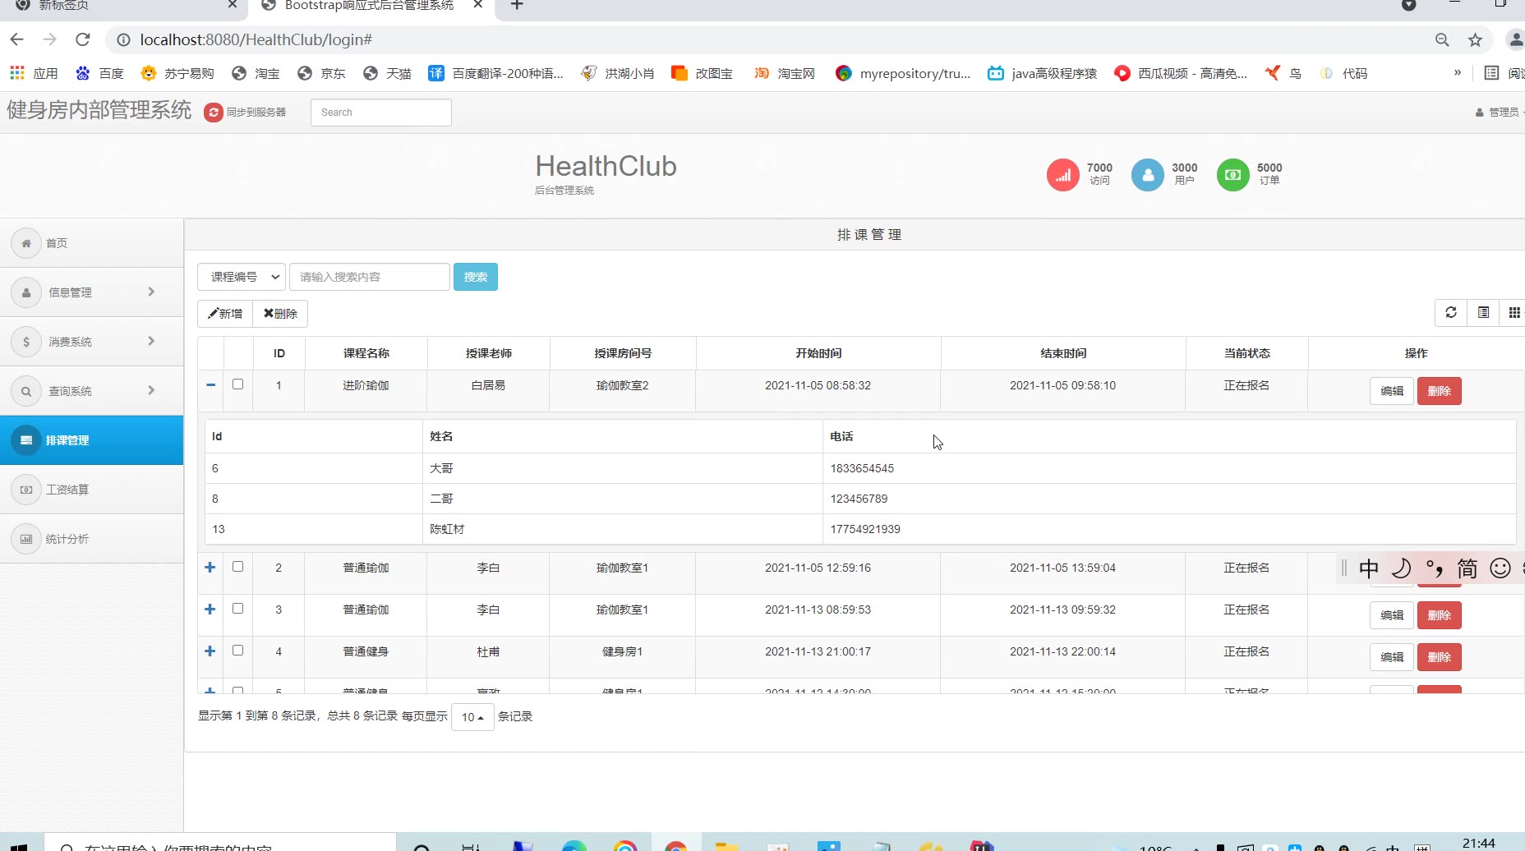Viewport: 1525px width, 851px height.
Task: Check the checkbox for course ID 4
Action: click(x=238, y=651)
